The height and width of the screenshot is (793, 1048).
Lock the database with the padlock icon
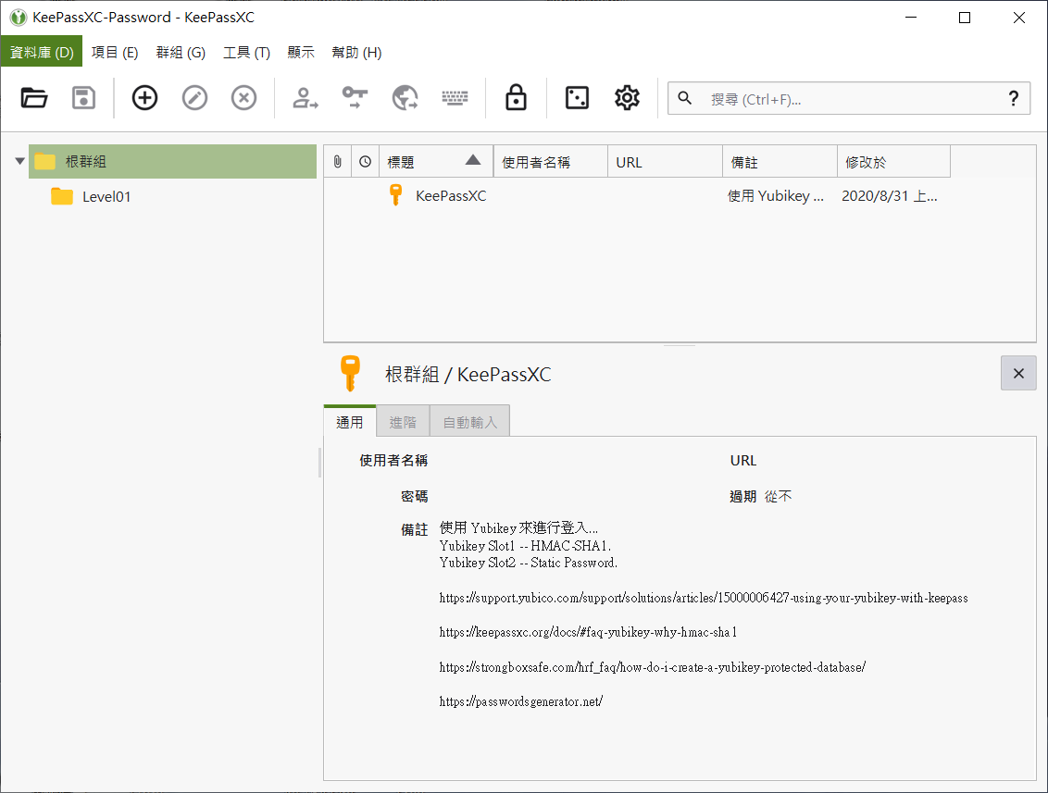coord(516,97)
